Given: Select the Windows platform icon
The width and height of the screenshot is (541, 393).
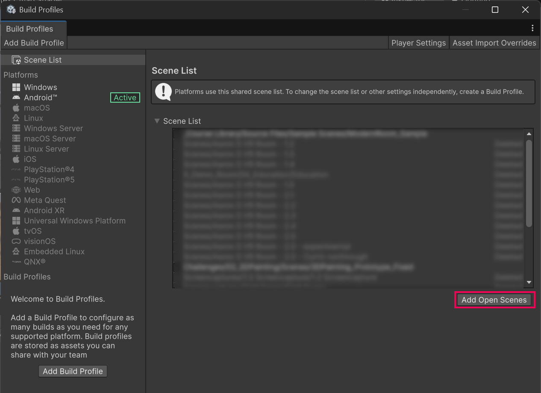Looking at the screenshot, I should point(16,87).
